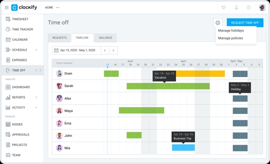Expand the Schedule submenu chevron
The image size is (270, 164).
coord(36,50)
